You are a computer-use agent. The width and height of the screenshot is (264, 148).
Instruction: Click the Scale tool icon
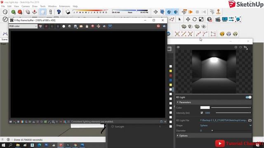[x=201, y=19]
